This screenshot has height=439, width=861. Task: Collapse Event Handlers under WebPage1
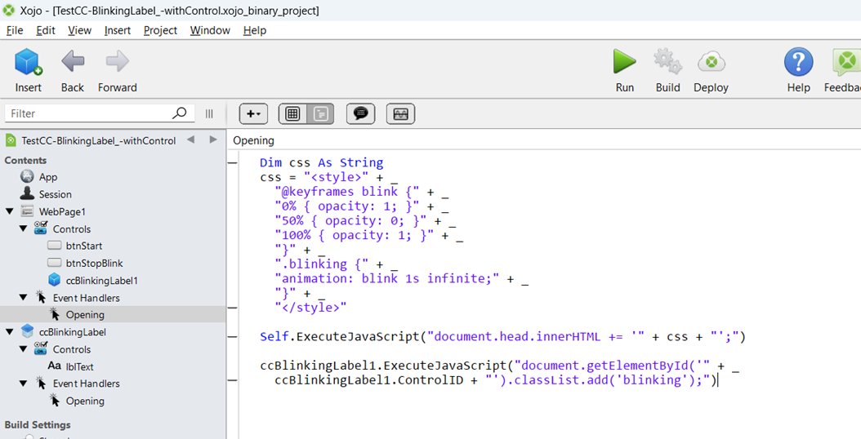click(x=23, y=297)
